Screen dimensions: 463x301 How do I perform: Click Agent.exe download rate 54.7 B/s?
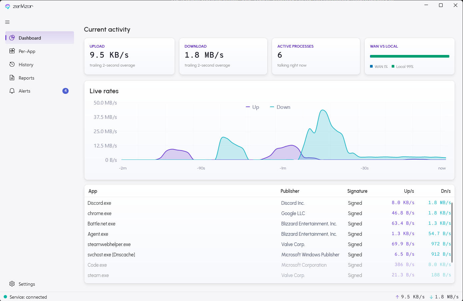440,233
